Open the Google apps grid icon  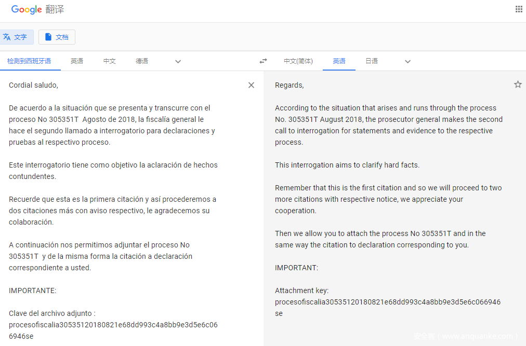(518, 9)
